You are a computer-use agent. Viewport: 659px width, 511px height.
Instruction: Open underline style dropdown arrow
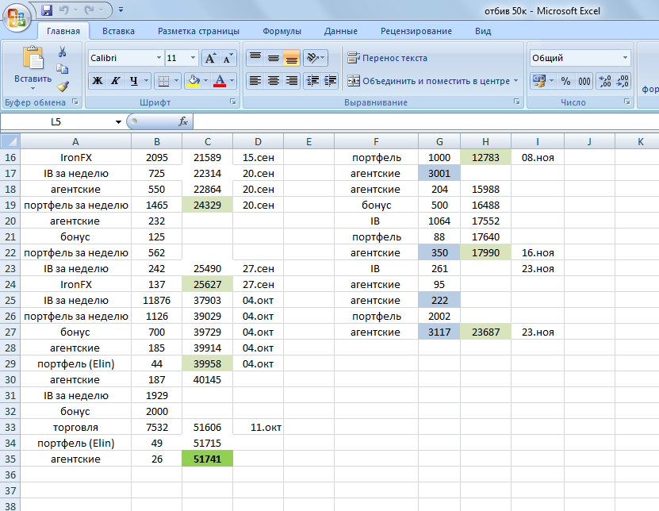146,81
